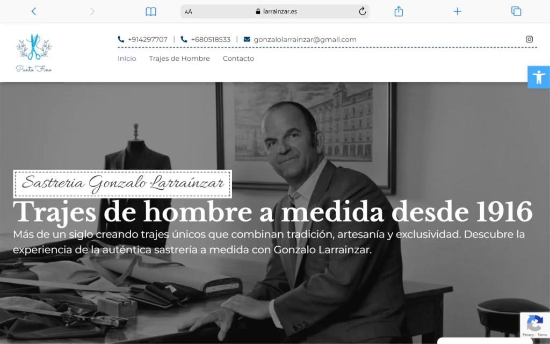This screenshot has height=344, width=550.
Task: Click the Punto Fino scissors logo
Action: (x=34, y=53)
